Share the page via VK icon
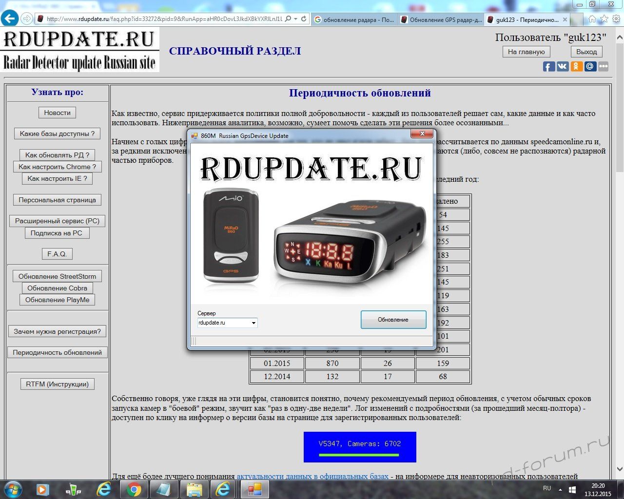 click(563, 66)
